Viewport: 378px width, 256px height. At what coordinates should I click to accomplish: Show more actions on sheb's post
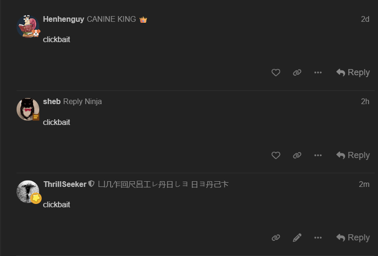click(318, 155)
